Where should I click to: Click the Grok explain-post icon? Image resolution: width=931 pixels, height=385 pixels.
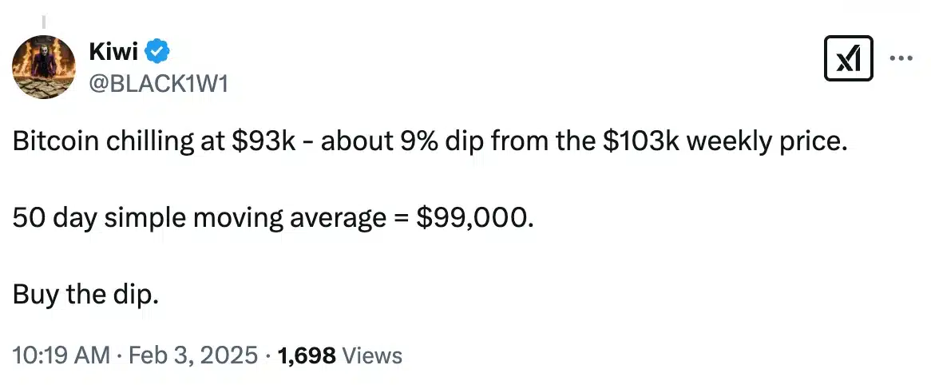849,60
